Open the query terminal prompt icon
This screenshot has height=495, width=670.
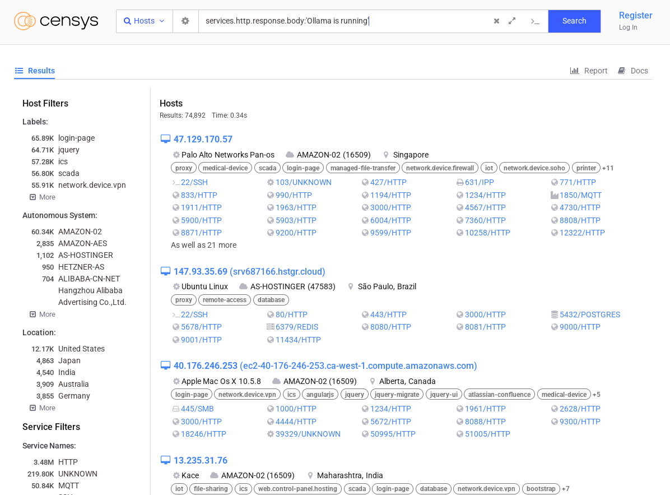535,21
